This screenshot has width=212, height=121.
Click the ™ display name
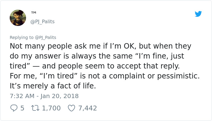click(34, 13)
